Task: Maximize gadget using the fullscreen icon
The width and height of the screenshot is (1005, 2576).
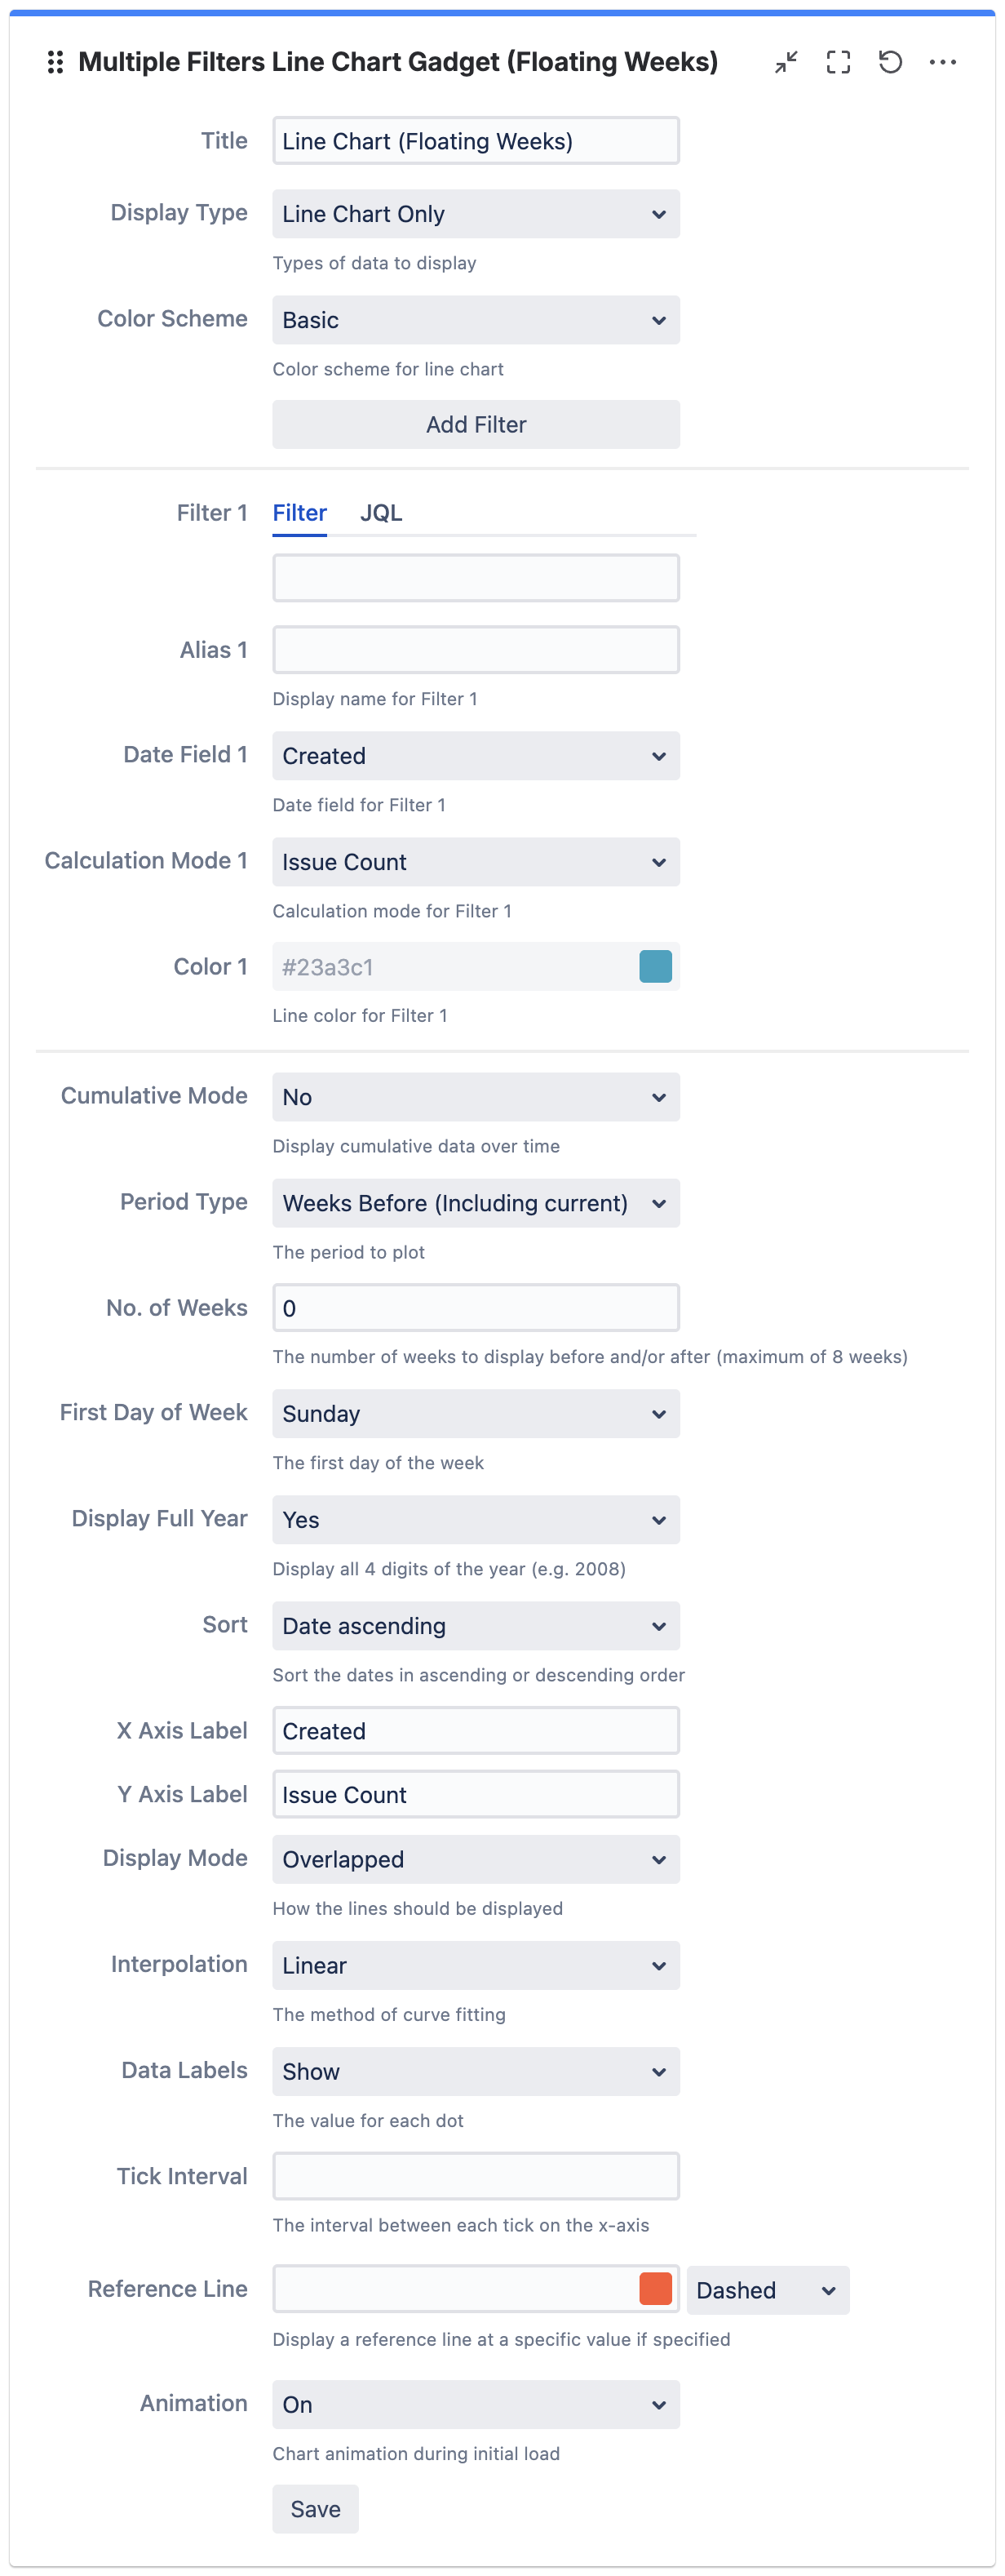Action: (x=838, y=62)
